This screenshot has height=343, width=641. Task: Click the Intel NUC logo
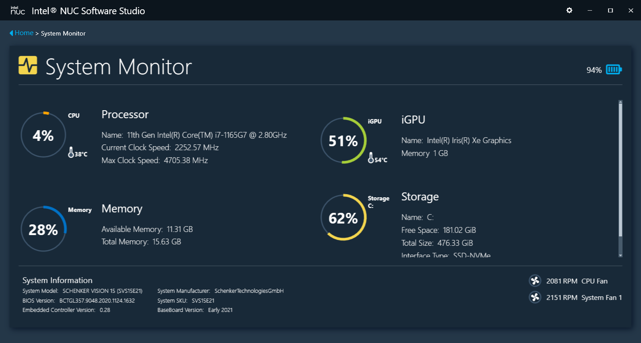click(18, 11)
